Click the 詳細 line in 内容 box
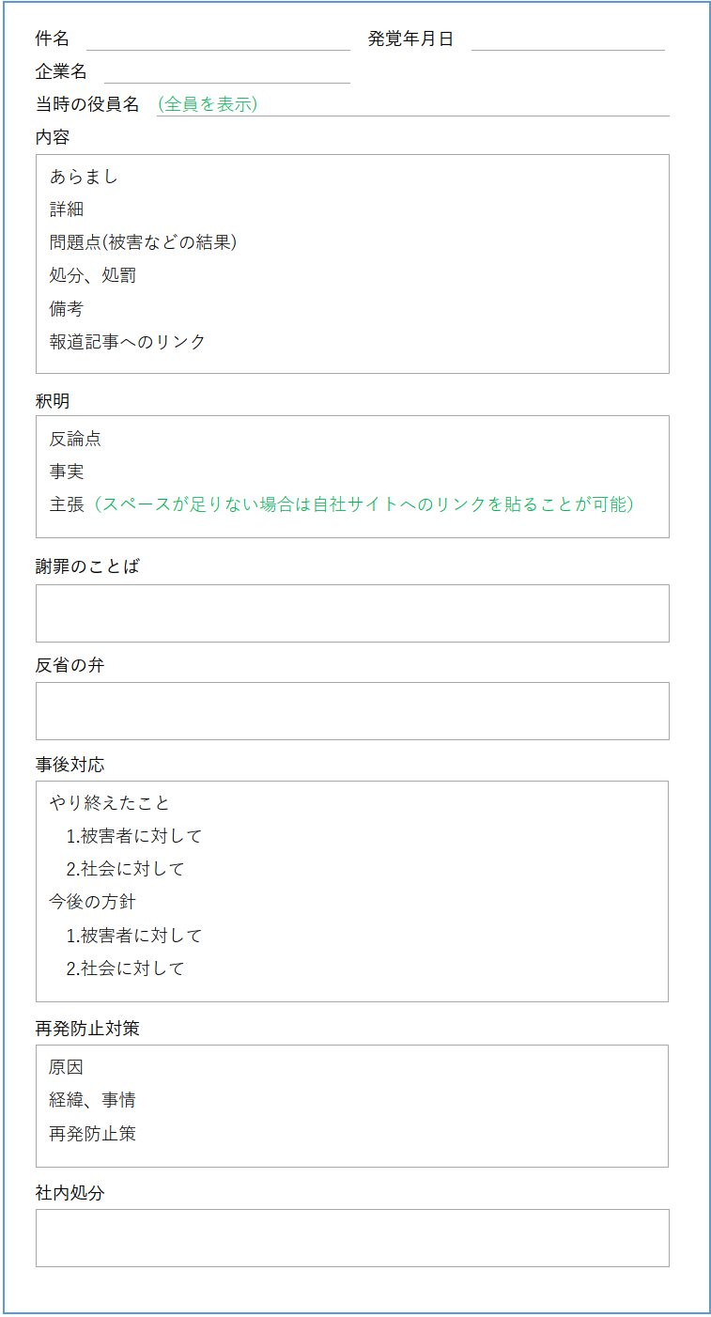This screenshot has width=711, height=1317. pos(67,209)
